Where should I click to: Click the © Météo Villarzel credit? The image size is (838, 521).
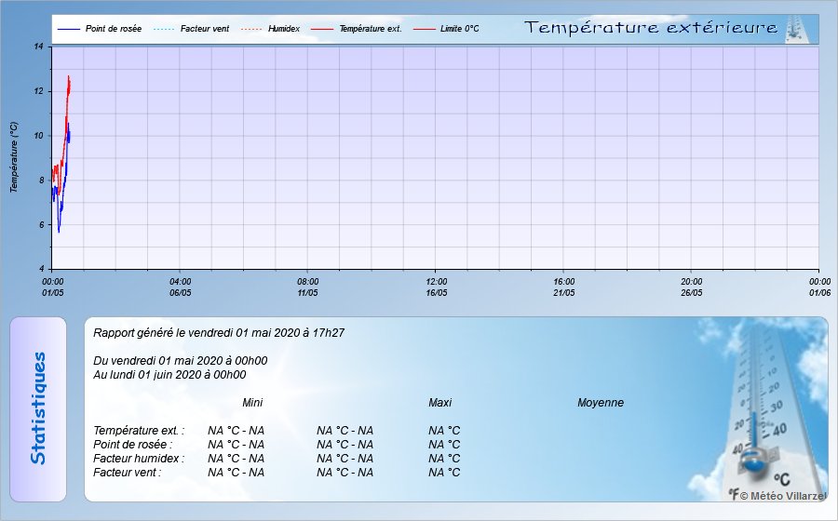click(784, 497)
